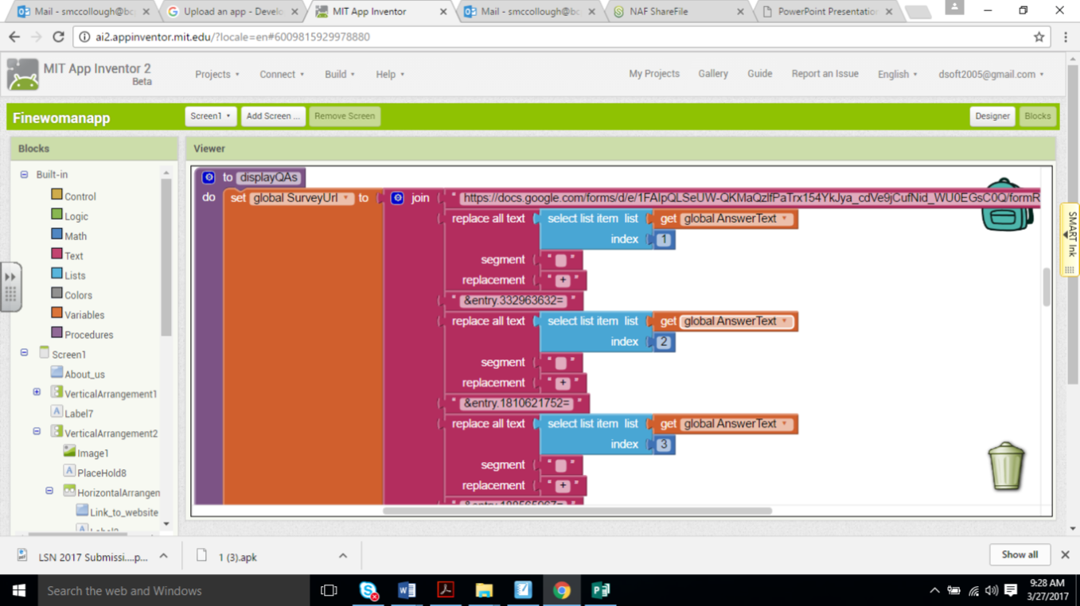
Task: Click the index number 1 block
Action: coord(664,239)
